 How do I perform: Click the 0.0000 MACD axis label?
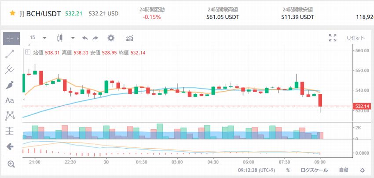coord(361,153)
